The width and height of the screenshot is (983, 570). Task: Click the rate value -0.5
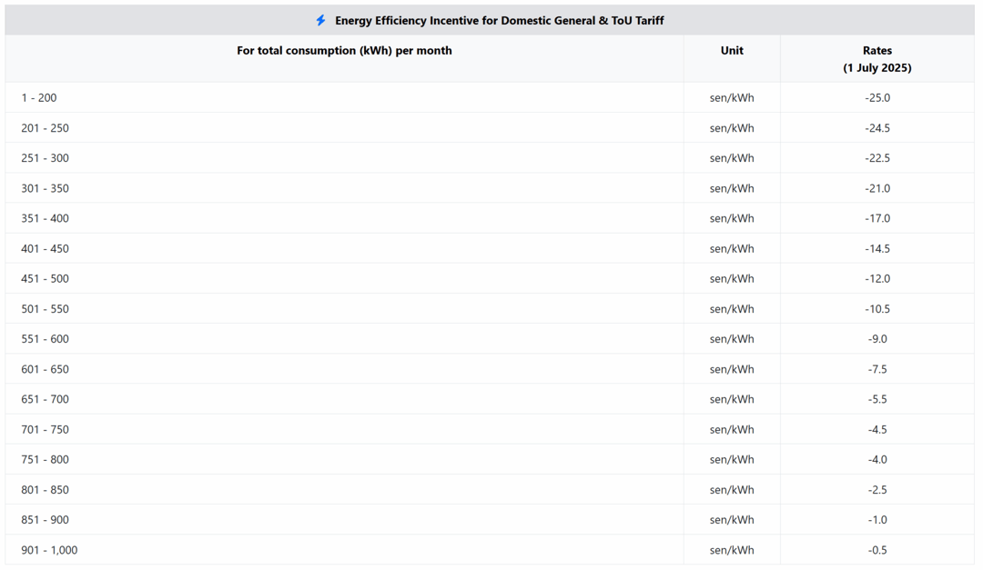pos(877,550)
